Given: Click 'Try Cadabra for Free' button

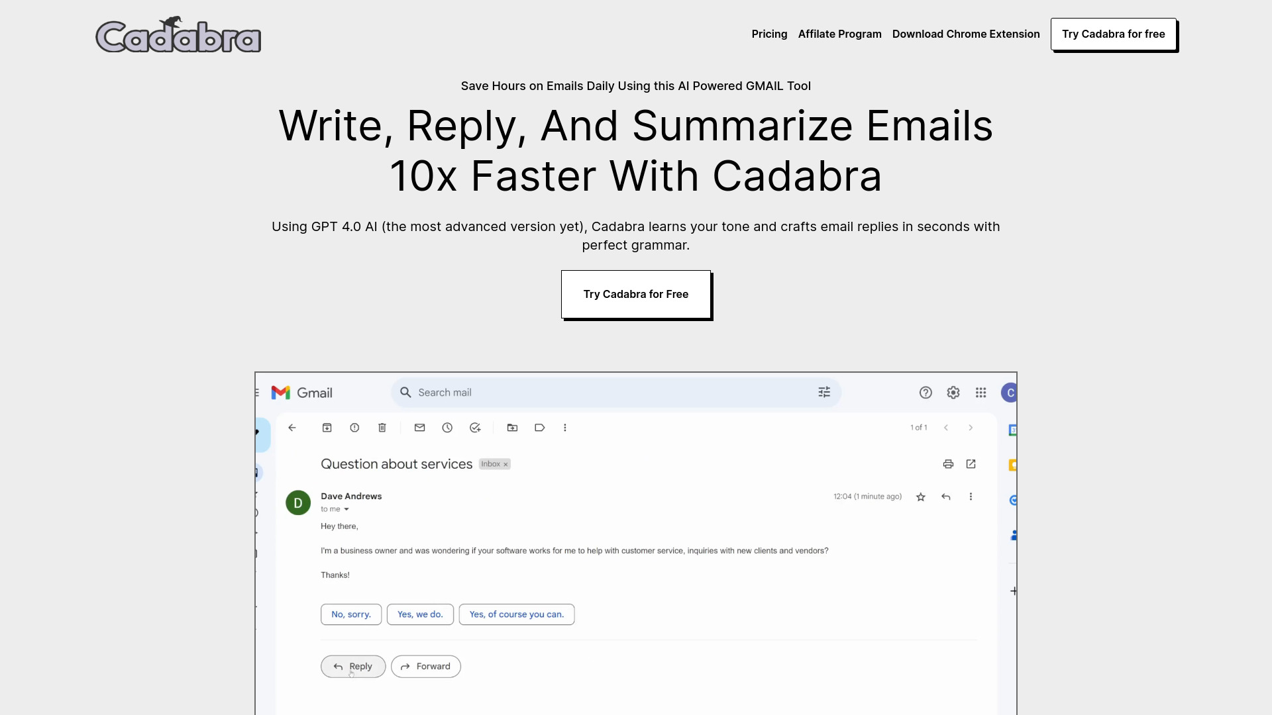Looking at the screenshot, I should pyautogui.click(x=636, y=294).
